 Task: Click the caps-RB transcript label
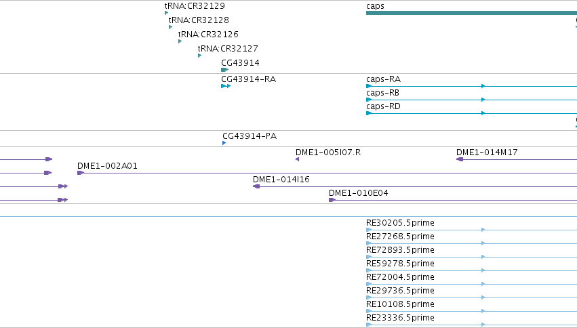click(x=382, y=93)
